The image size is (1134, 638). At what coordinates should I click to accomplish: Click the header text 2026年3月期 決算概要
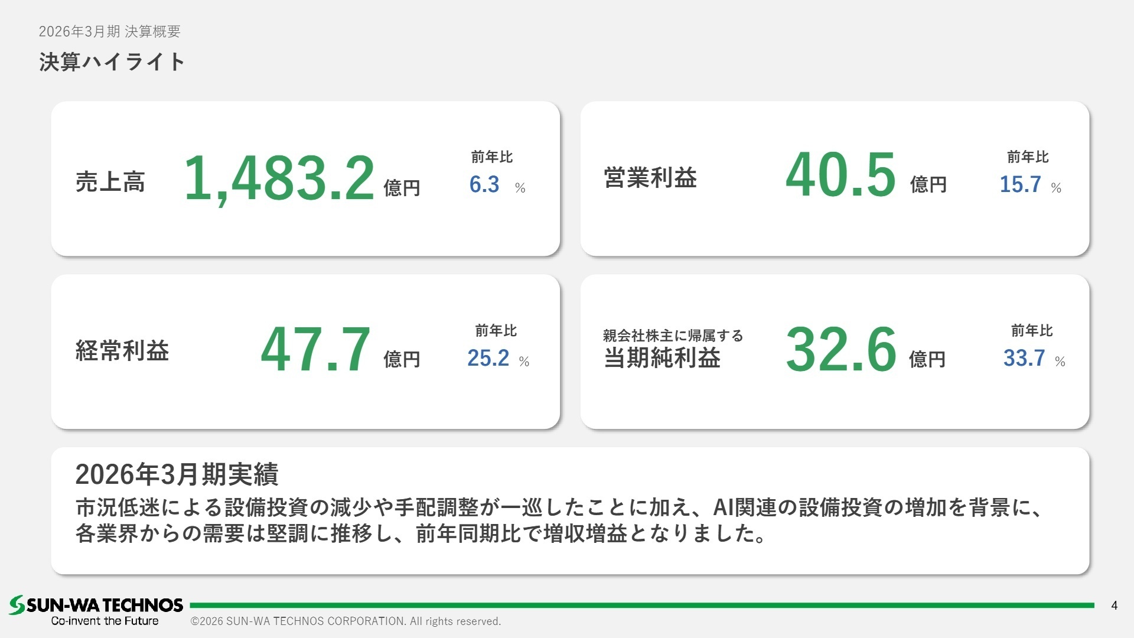pos(109,31)
